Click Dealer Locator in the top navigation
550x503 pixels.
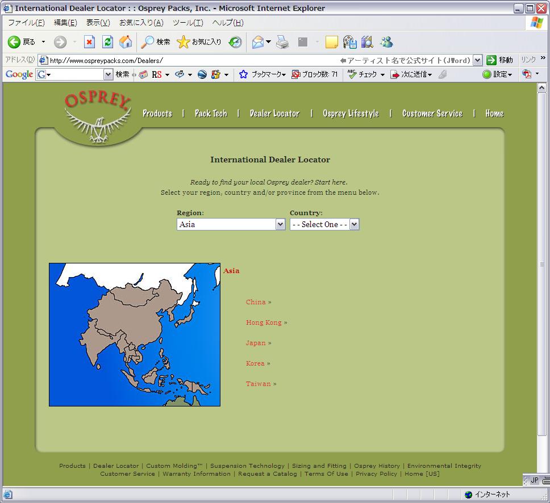[274, 113]
